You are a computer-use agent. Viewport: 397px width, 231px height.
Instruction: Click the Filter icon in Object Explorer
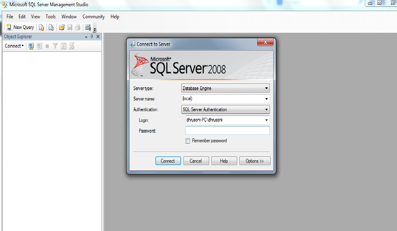[x=55, y=46]
